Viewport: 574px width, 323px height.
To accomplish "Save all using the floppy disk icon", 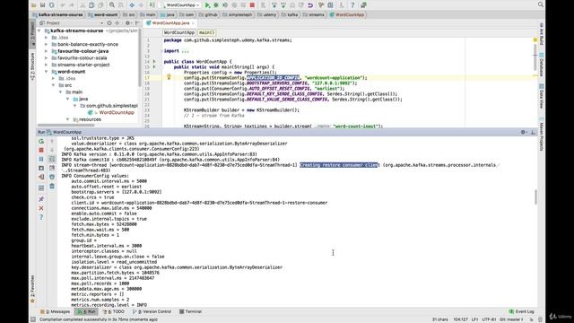I will tap(42, 5).
